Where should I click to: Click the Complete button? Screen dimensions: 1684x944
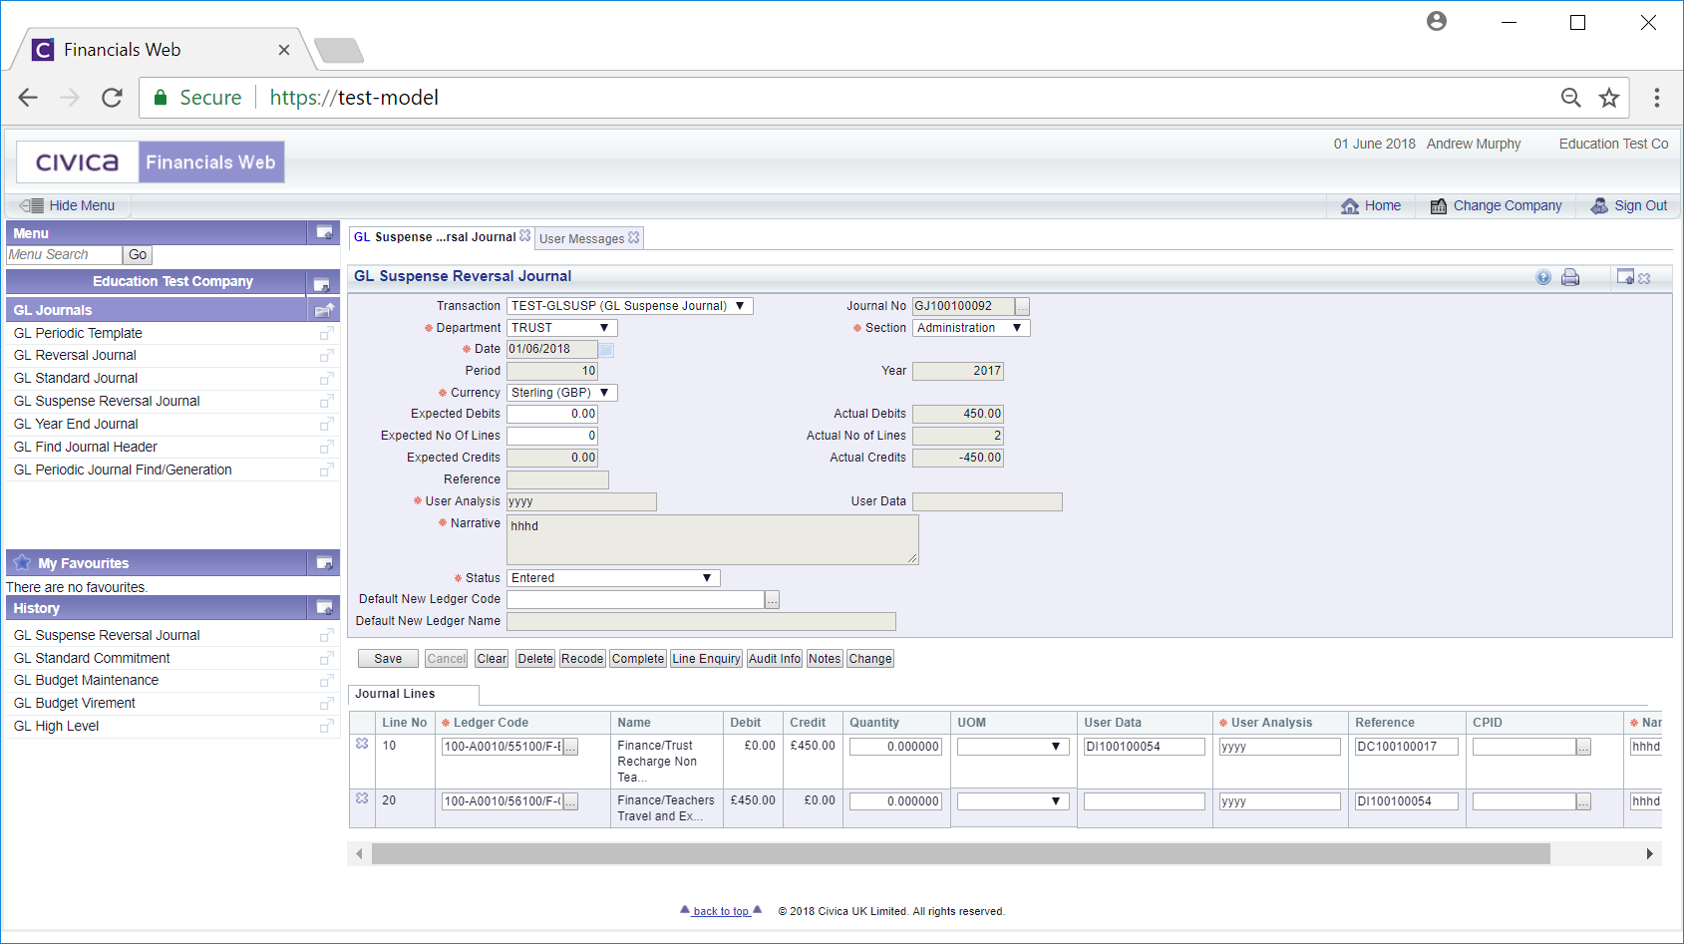(638, 659)
